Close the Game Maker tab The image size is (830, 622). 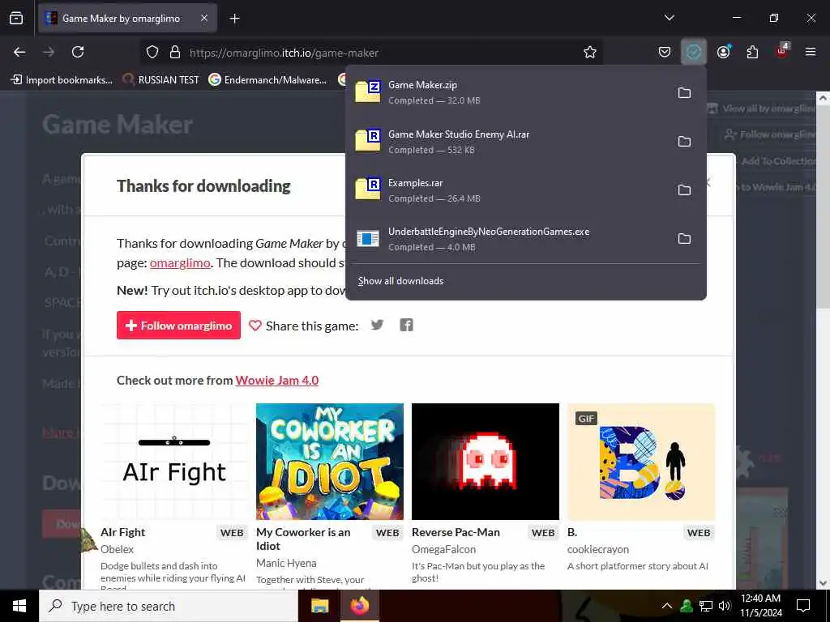(x=204, y=18)
